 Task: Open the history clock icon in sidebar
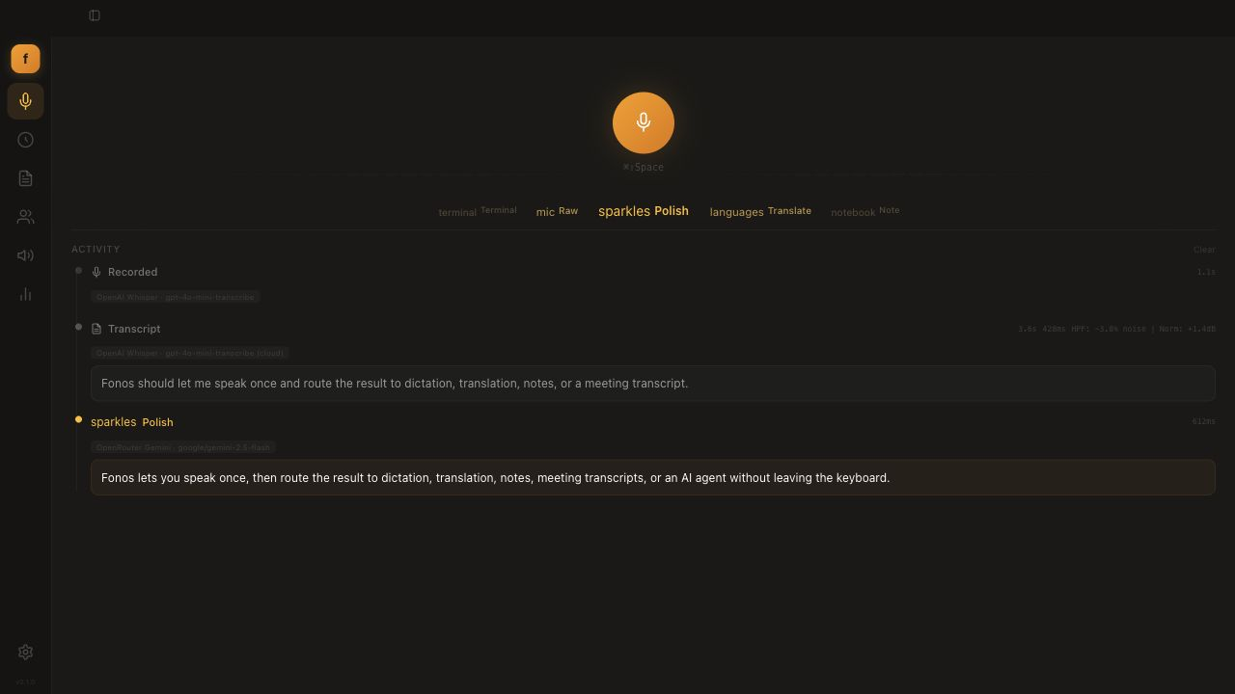[x=25, y=140]
